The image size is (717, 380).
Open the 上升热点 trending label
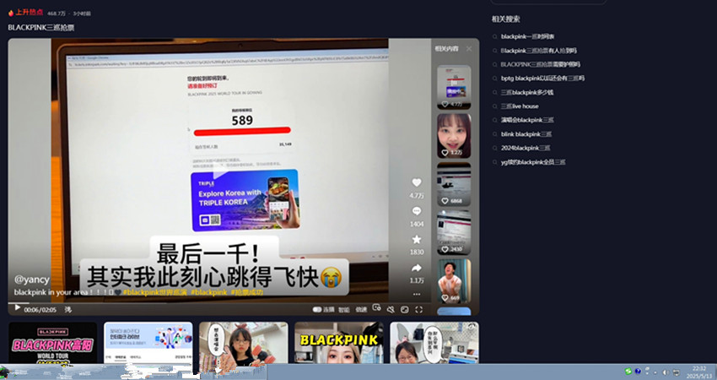point(25,13)
